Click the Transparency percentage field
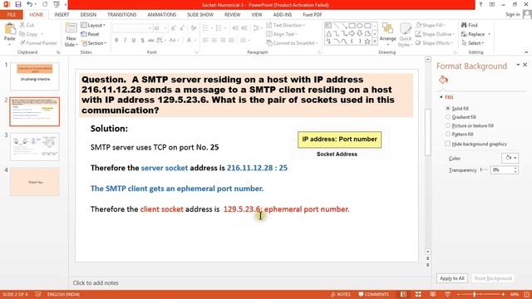Image resolution: width=532 pixels, height=299 pixels. tap(501, 169)
